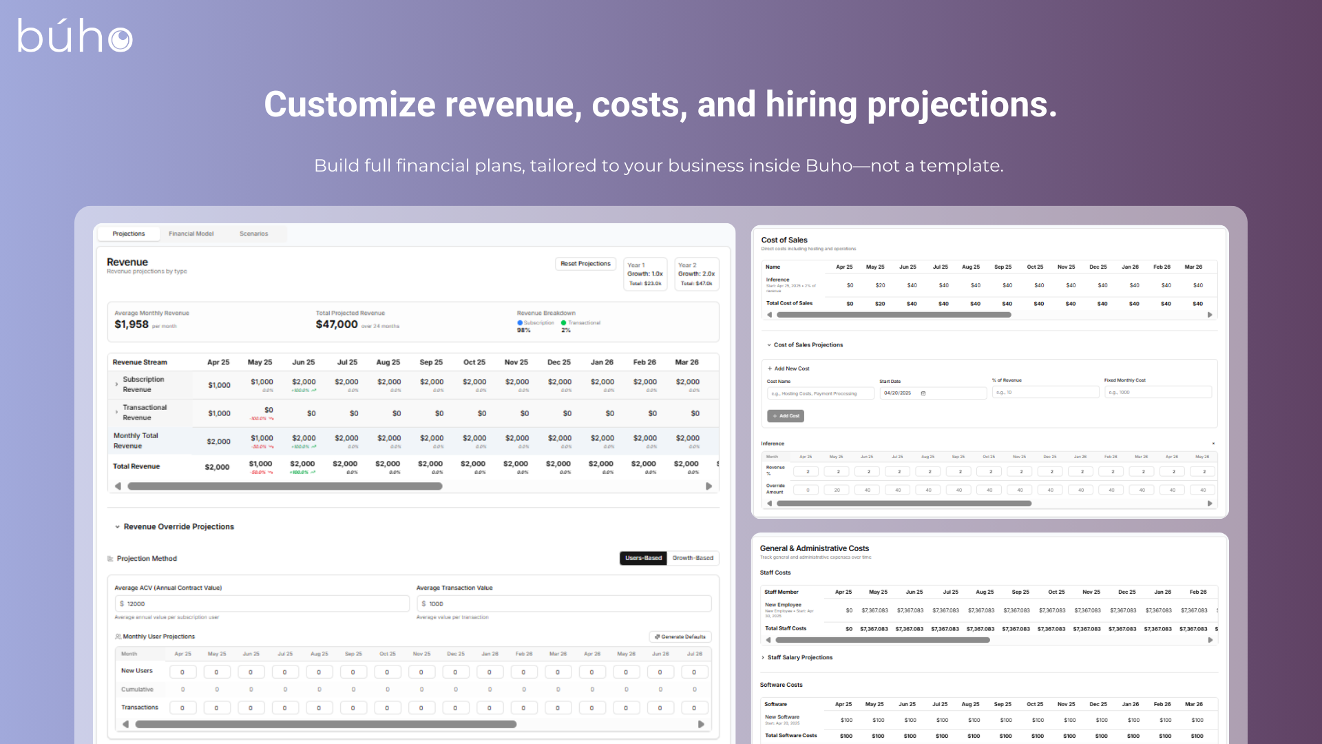Click left scroll arrow under Monthly User Projections
The image size is (1322, 744).
coord(125,724)
